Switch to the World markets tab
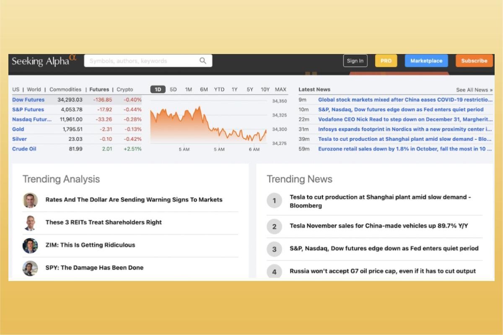503x335 pixels. (34, 90)
